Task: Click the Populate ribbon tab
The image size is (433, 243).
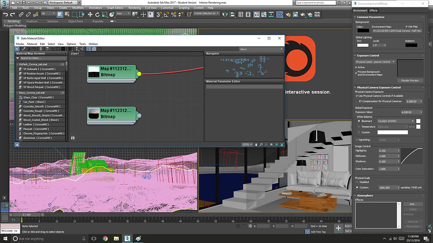Action: point(98,21)
